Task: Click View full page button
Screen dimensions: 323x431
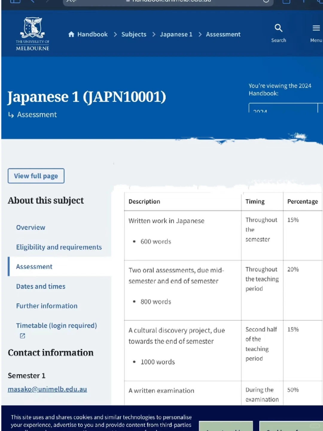Action: 36,176
